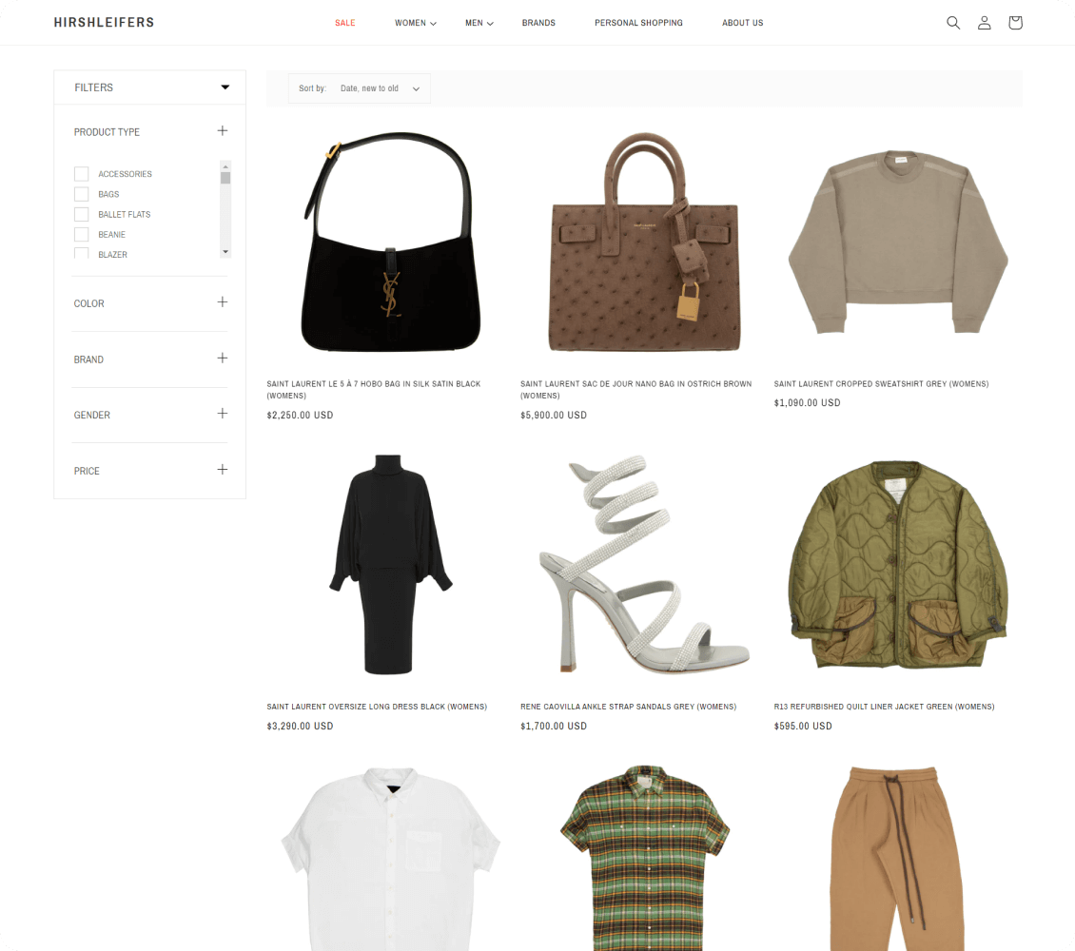Open Saint Laurent Cropped Sweatshirt Grey link
Viewport: 1075px width, 951px height.
click(881, 384)
